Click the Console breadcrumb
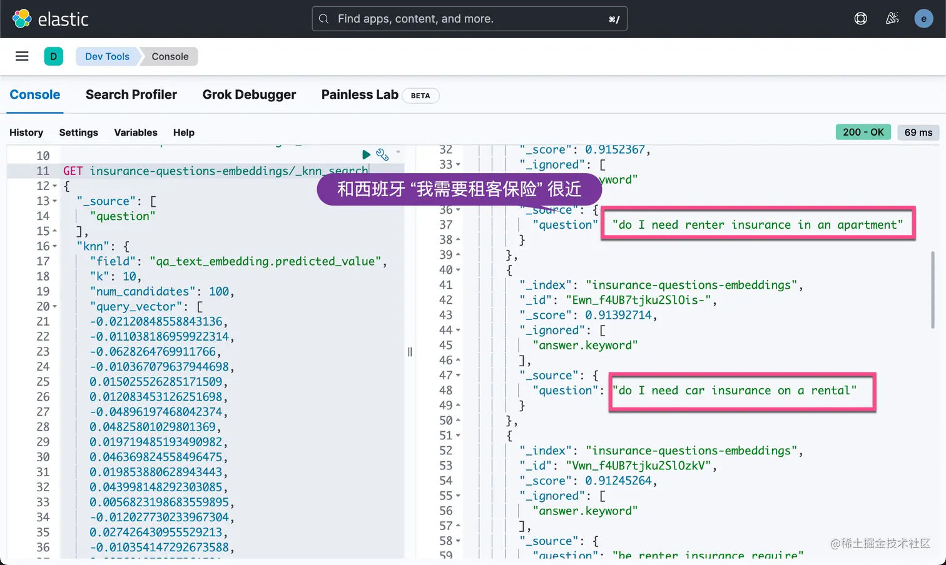 170,56
